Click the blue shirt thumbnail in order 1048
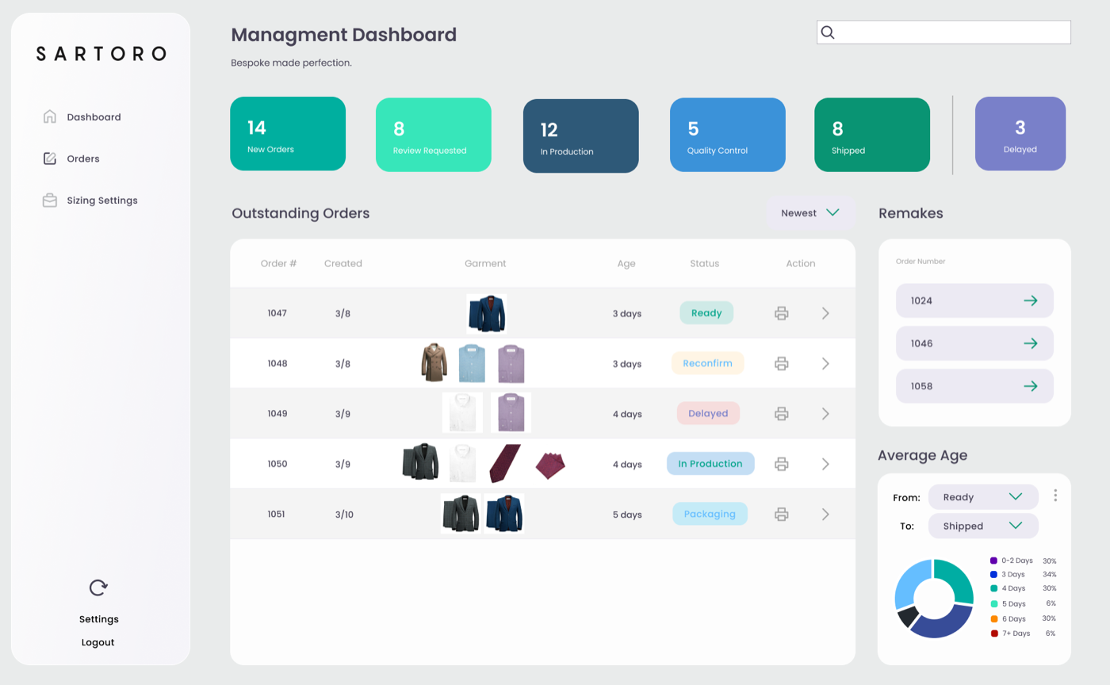This screenshot has height=685, width=1110. coord(472,363)
